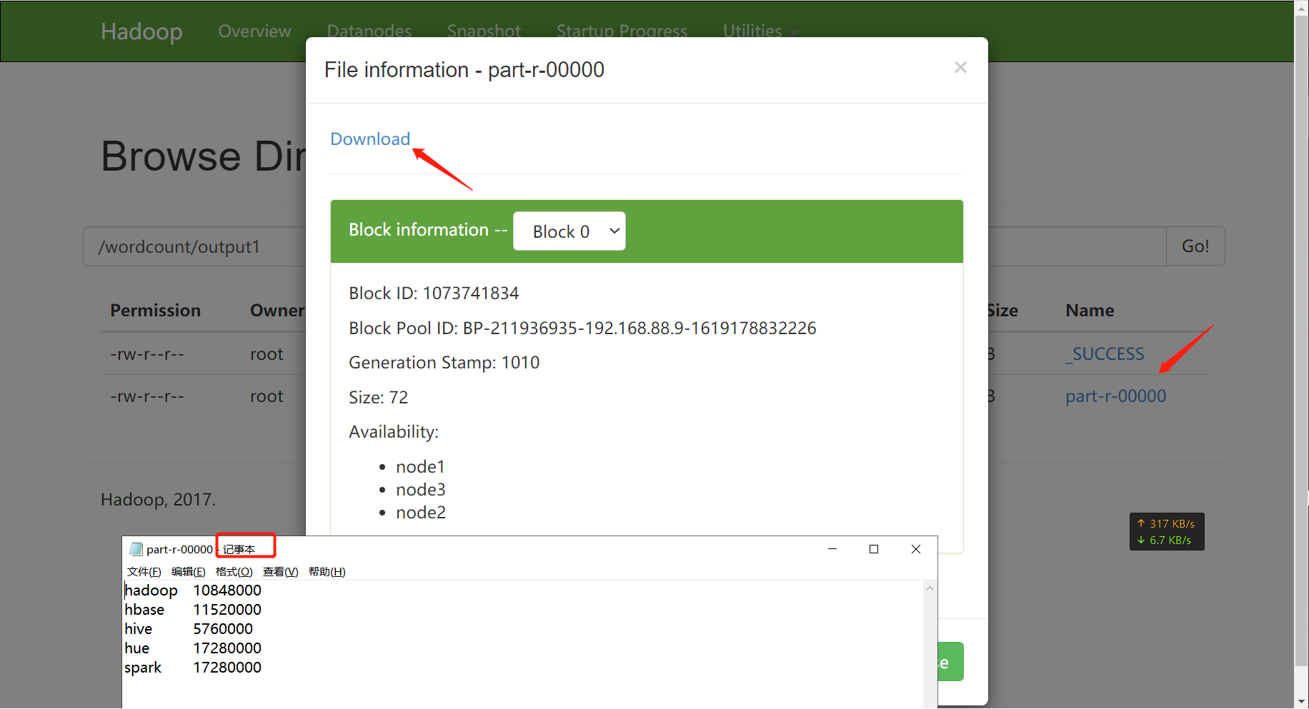This screenshot has height=709, width=1309.
Task: Expand the Utilities menu
Action: [x=760, y=31]
